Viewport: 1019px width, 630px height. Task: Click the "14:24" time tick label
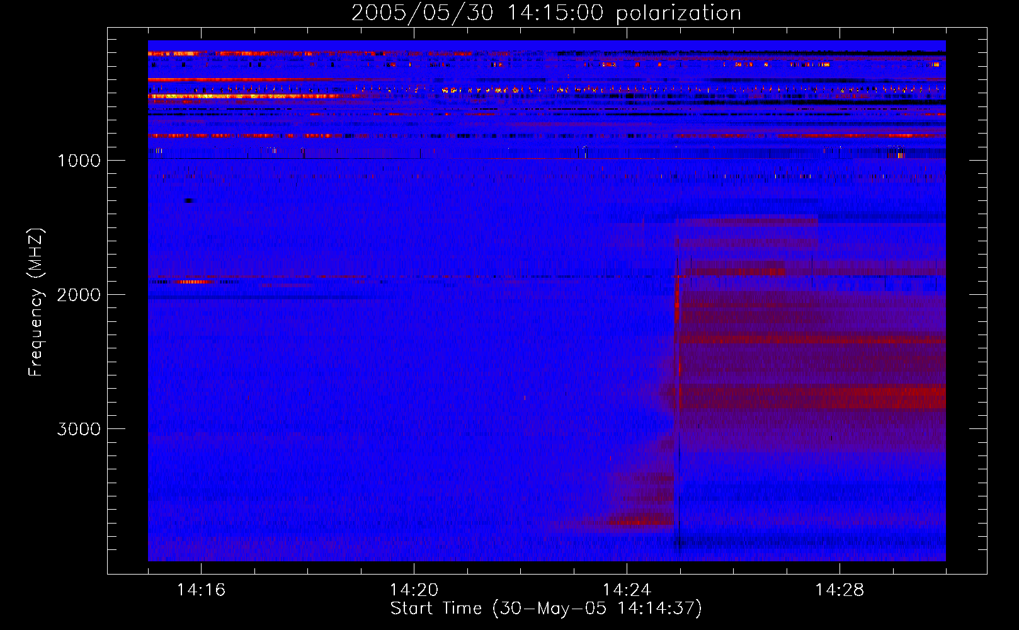click(x=627, y=590)
